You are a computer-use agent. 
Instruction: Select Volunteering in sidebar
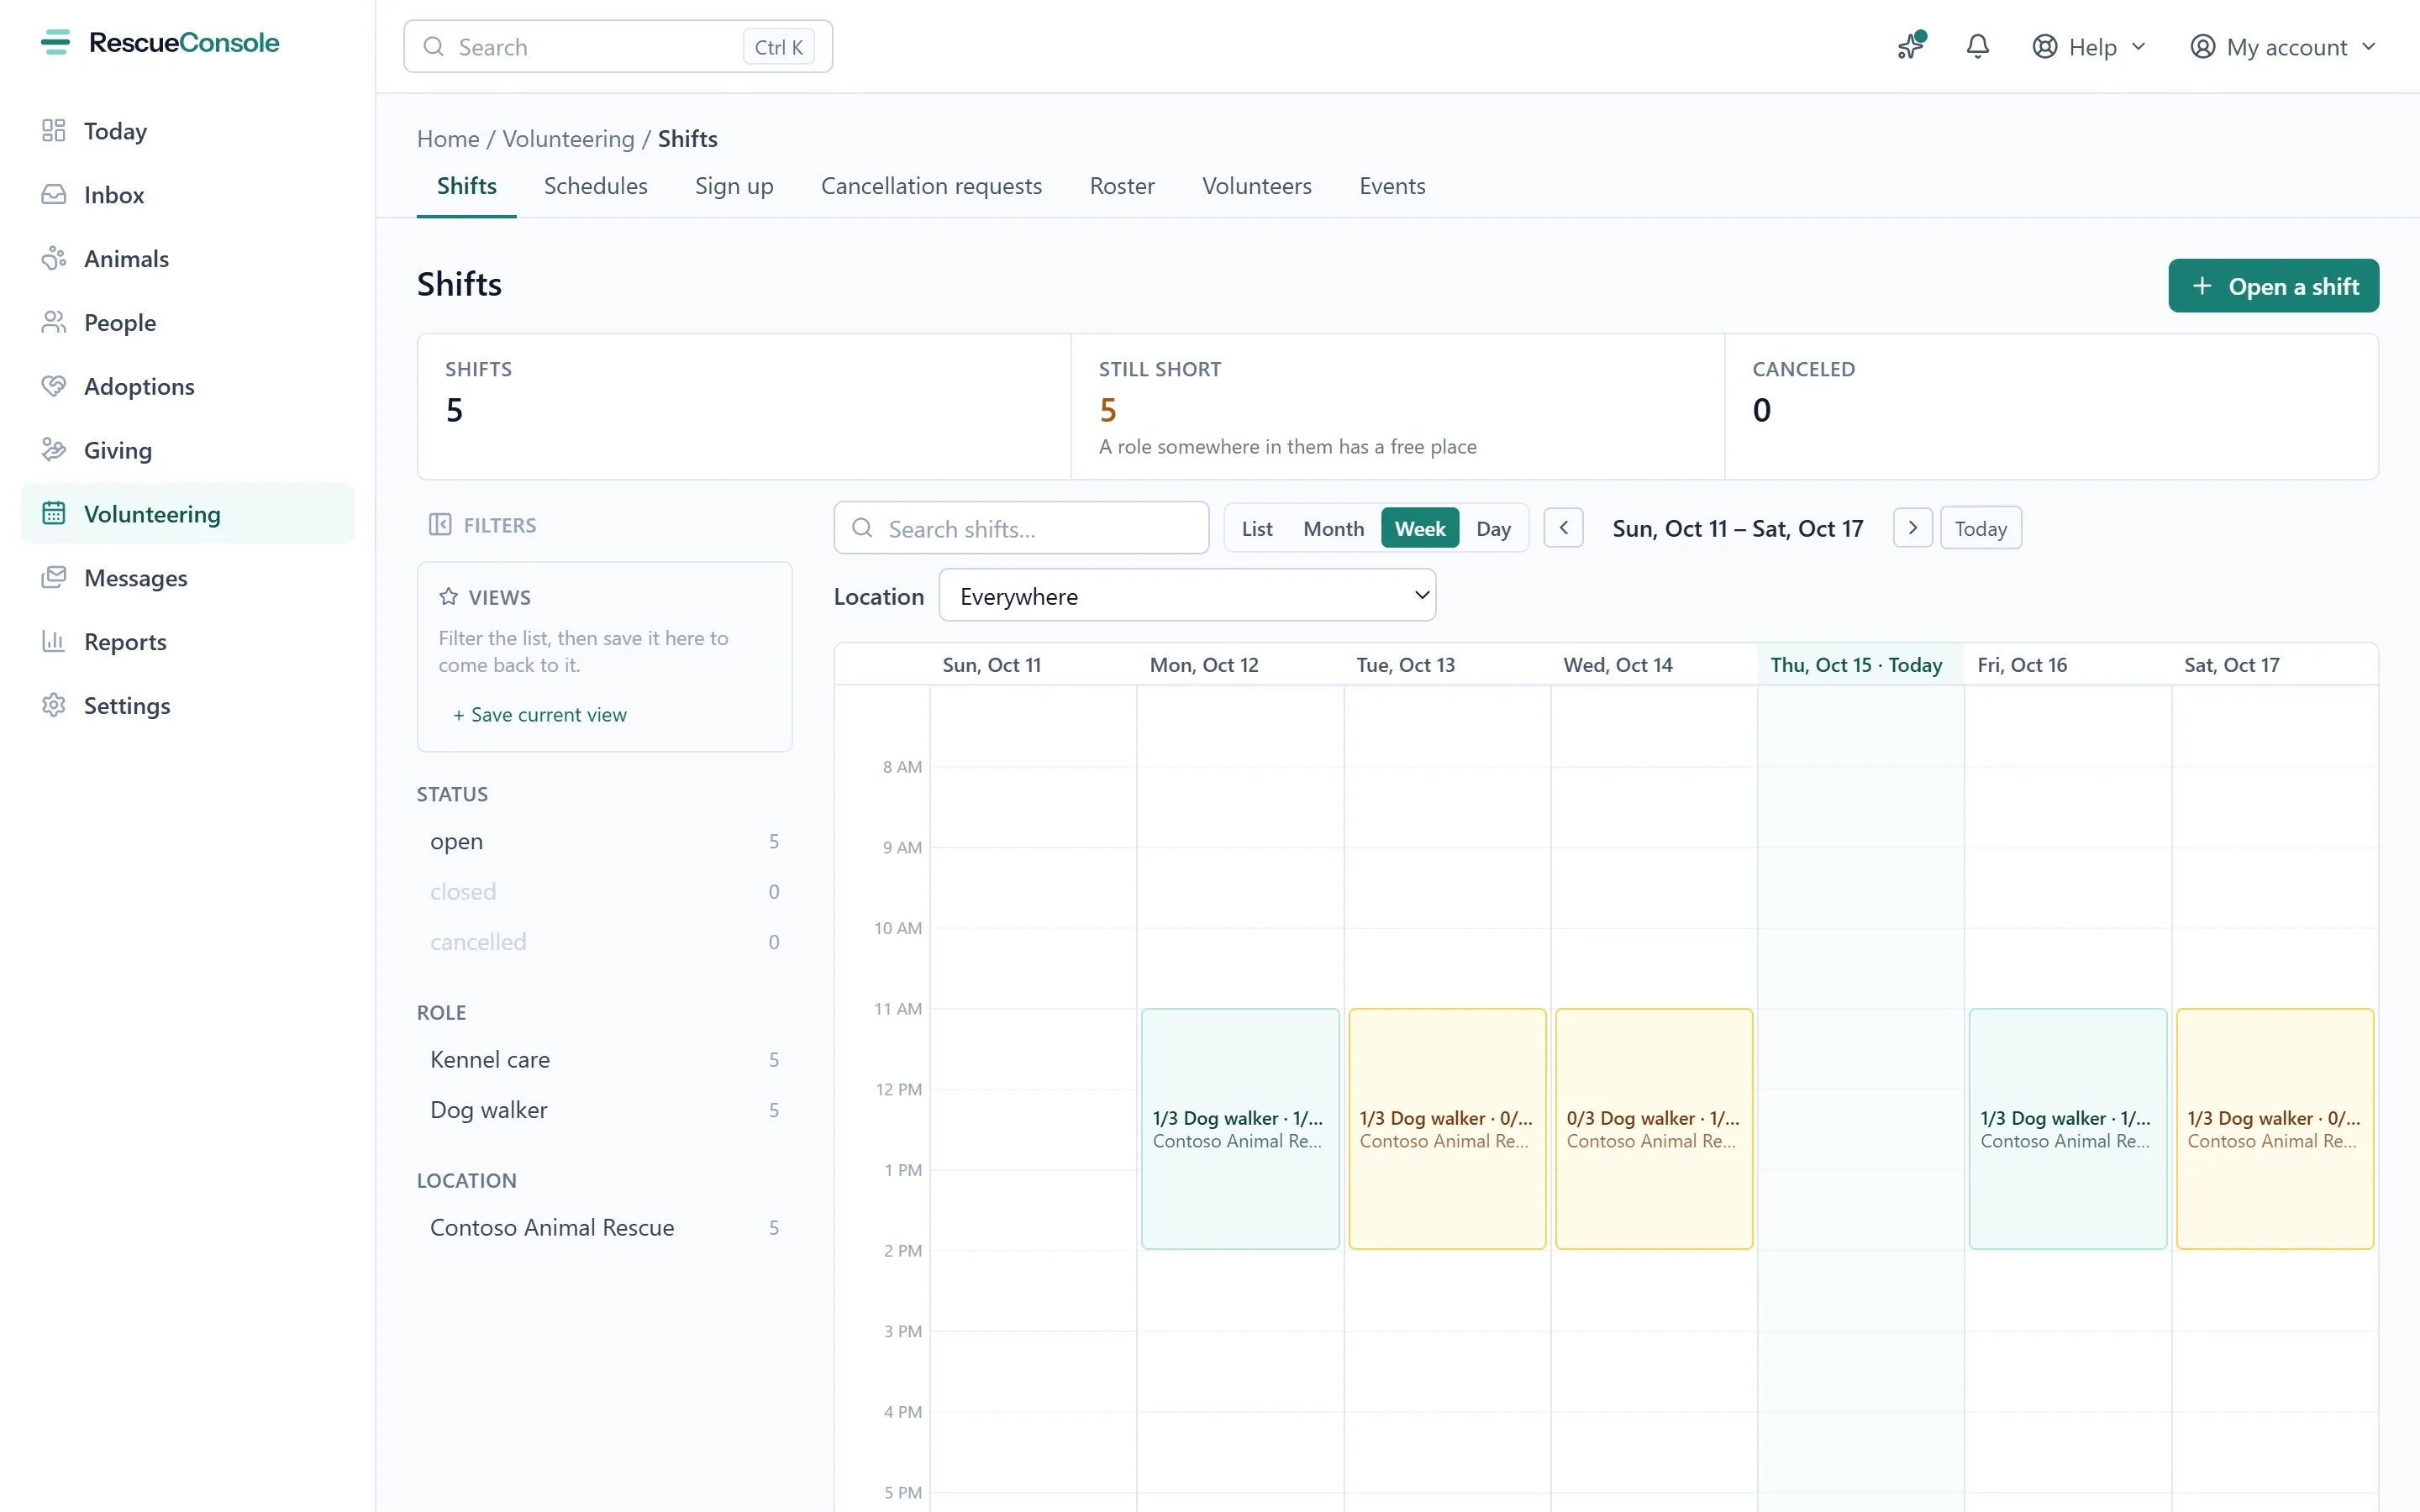click(187, 514)
